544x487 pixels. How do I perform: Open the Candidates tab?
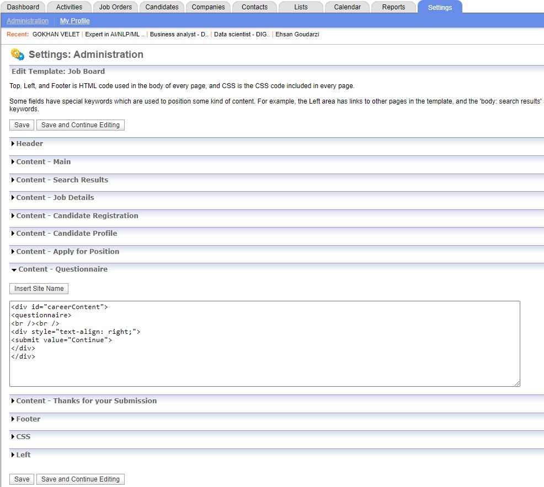point(162,7)
